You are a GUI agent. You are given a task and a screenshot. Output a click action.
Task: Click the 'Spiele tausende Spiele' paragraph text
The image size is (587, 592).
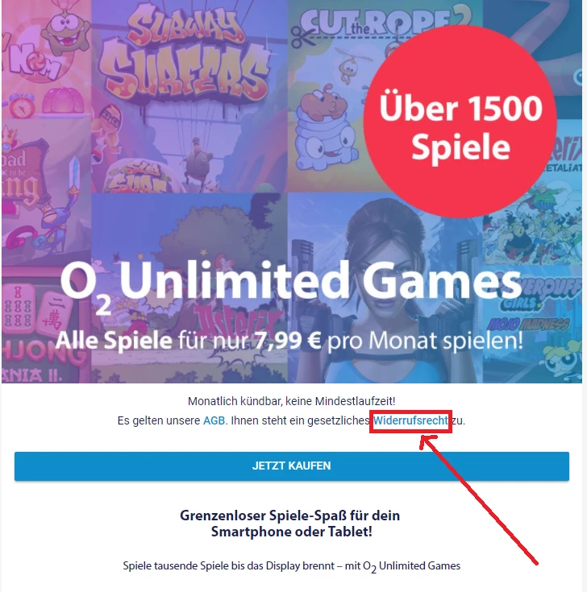click(291, 566)
